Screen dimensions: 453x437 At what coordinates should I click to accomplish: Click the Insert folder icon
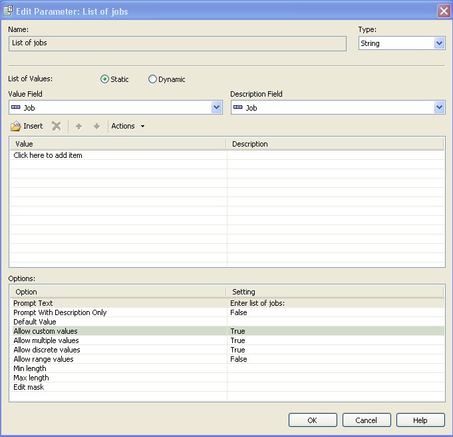pos(16,126)
